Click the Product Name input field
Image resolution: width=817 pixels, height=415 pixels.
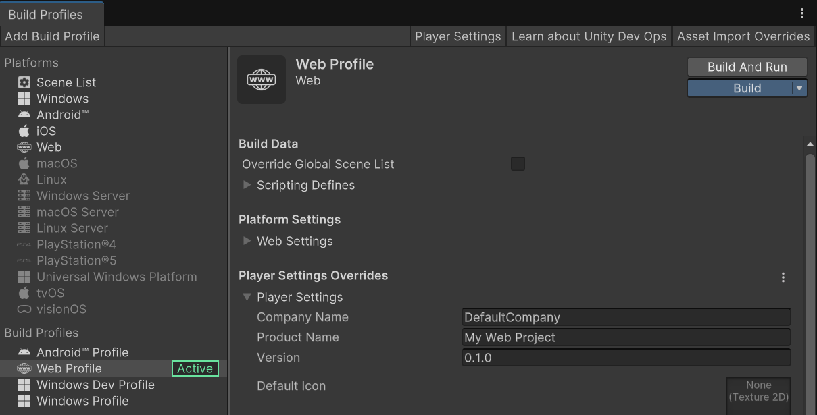pos(626,337)
